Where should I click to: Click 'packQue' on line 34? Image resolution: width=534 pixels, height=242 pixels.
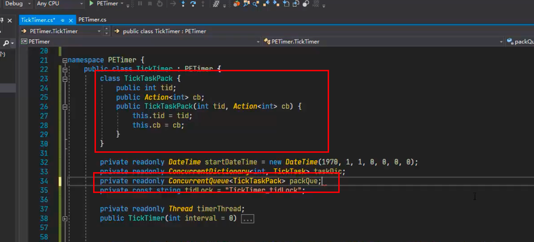(x=304, y=181)
